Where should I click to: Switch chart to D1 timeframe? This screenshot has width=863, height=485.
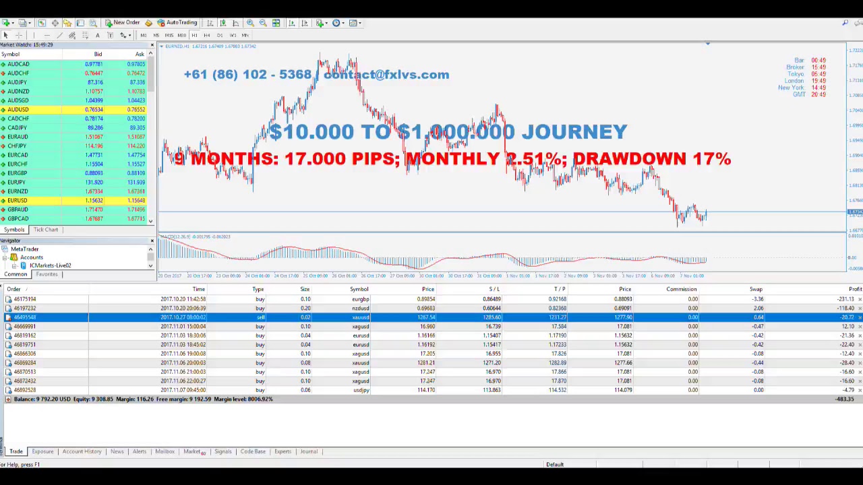(x=220, y=35)
